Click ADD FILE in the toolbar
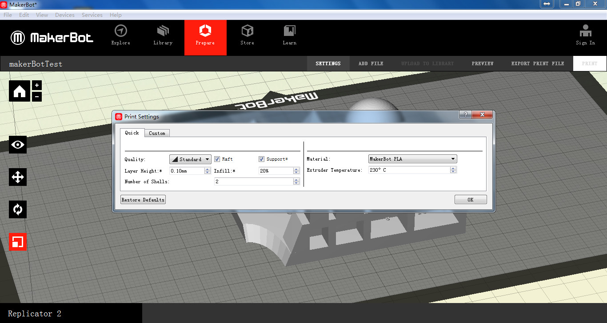The height and width of the screenshot is (323, 607). (371, 63)
